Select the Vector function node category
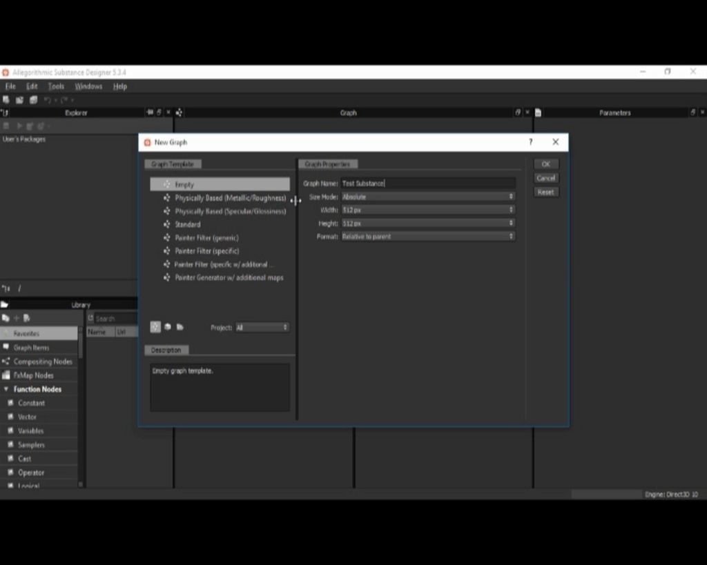 coord(39,417)
